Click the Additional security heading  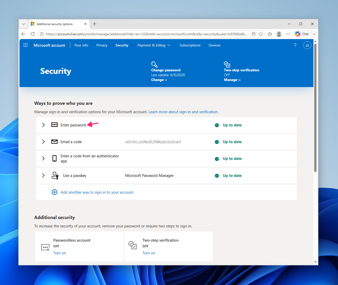(54, 217)
